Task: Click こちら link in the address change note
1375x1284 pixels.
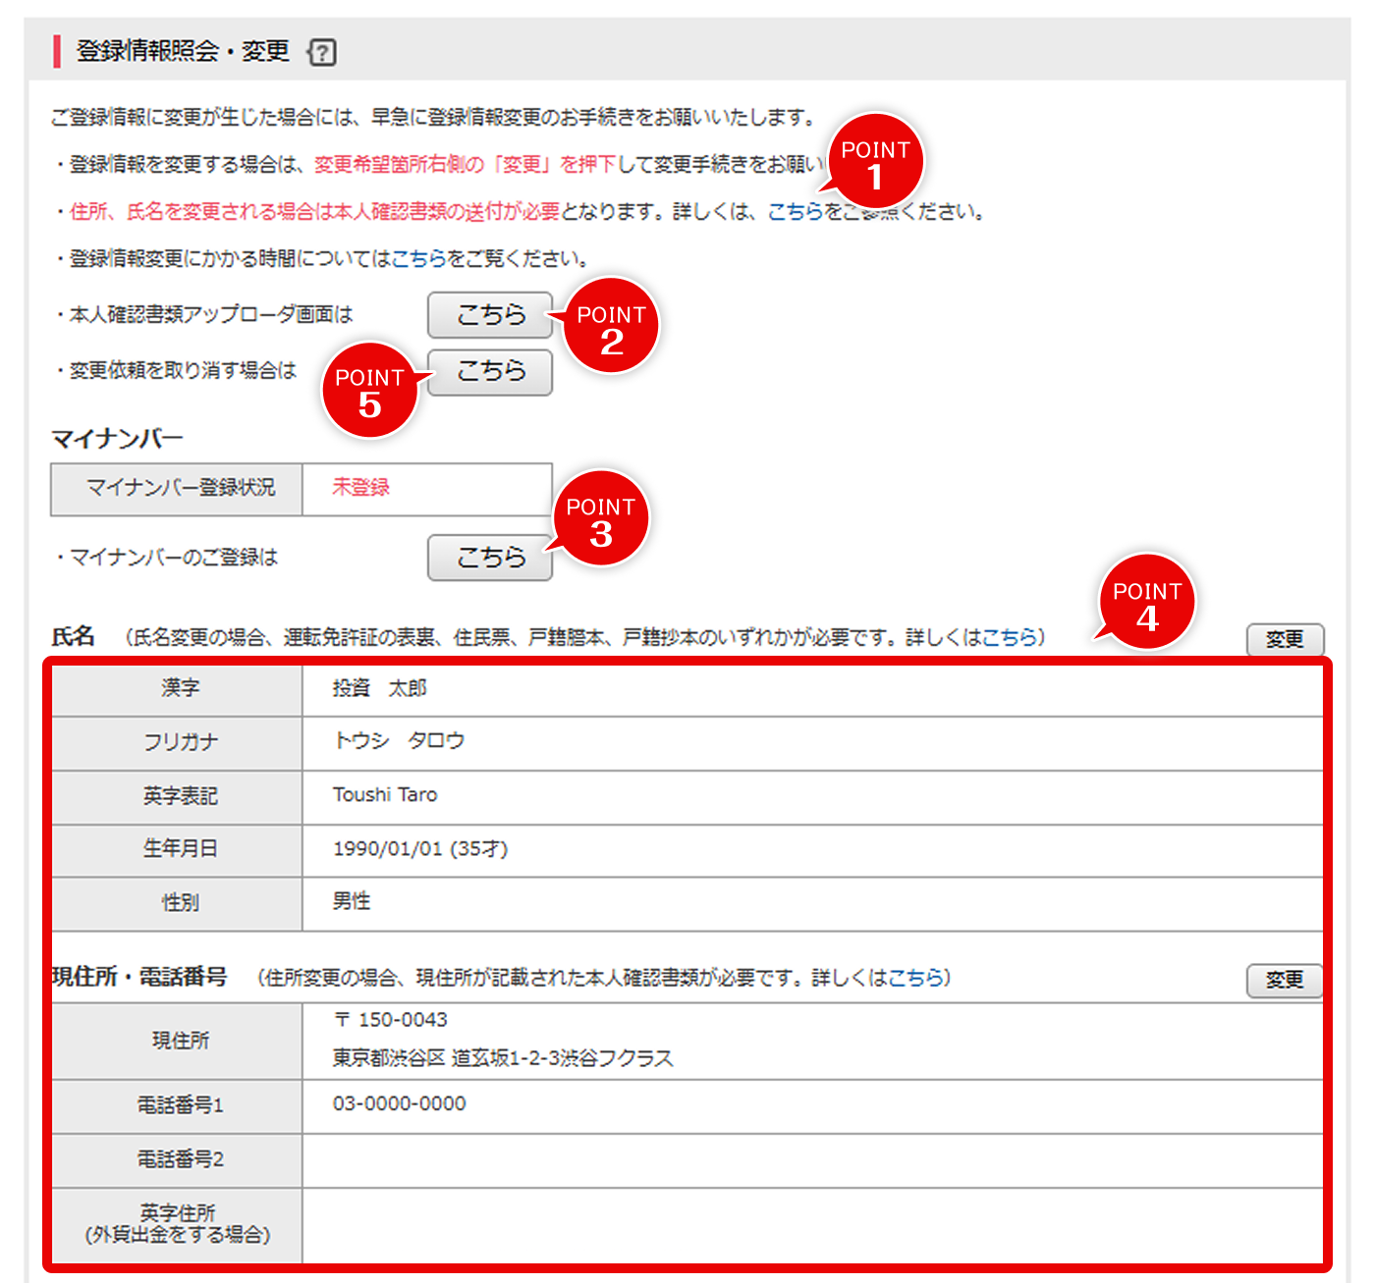Action: (x=914, y=978)
